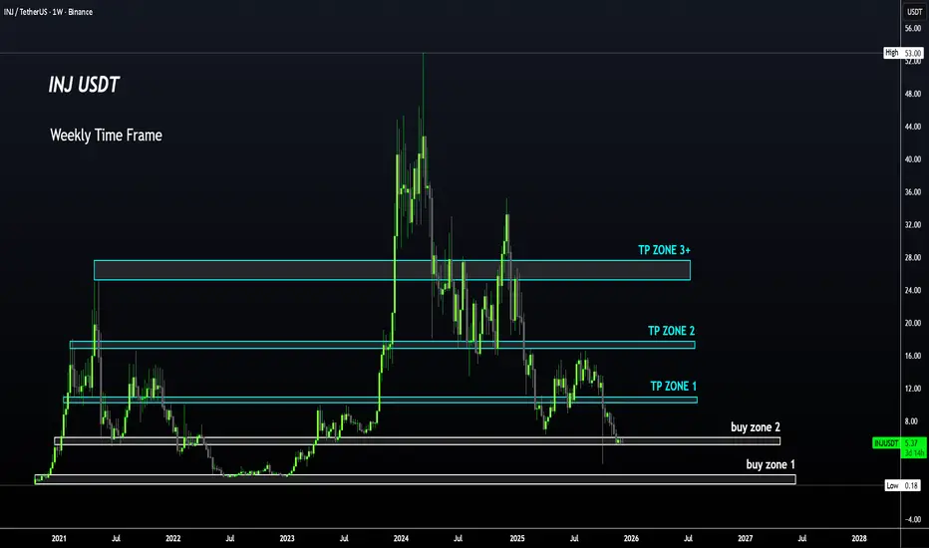This screenshot has width=929, height=548.
Task: Click the 44.00 price axis value
Action: (x=913, y=127)
